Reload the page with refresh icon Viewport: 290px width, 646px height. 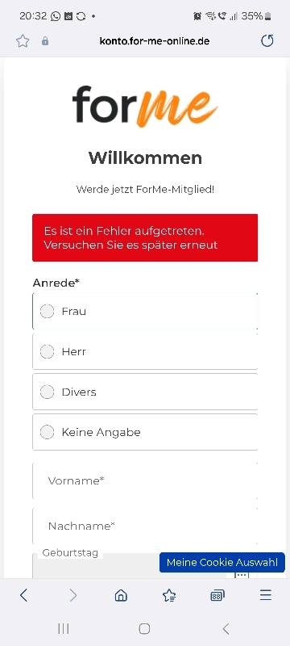point(267,41)
